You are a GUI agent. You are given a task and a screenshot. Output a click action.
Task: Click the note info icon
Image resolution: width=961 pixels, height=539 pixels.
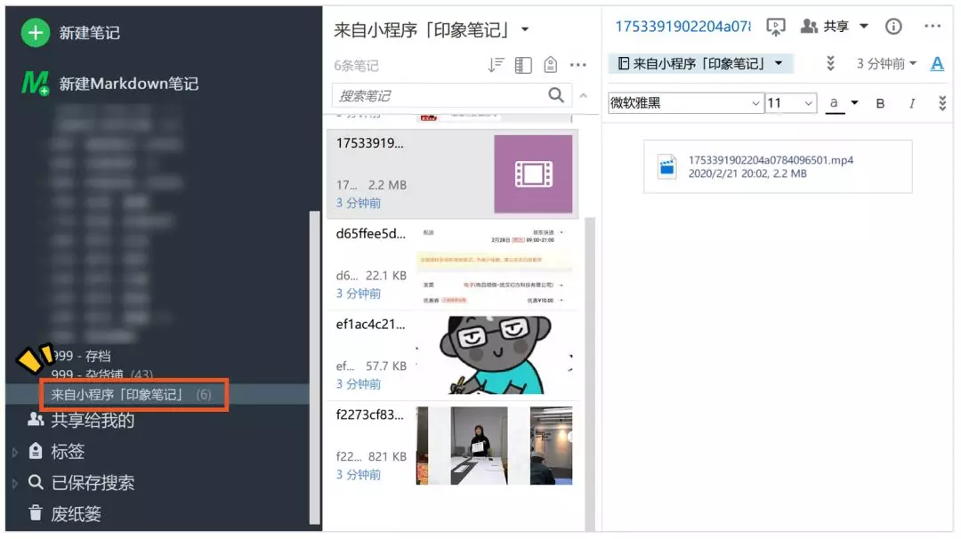click(893, 27)
